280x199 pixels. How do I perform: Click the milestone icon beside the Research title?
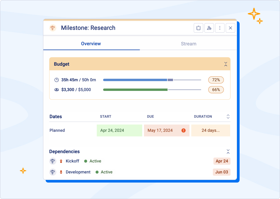click(52, 28)
